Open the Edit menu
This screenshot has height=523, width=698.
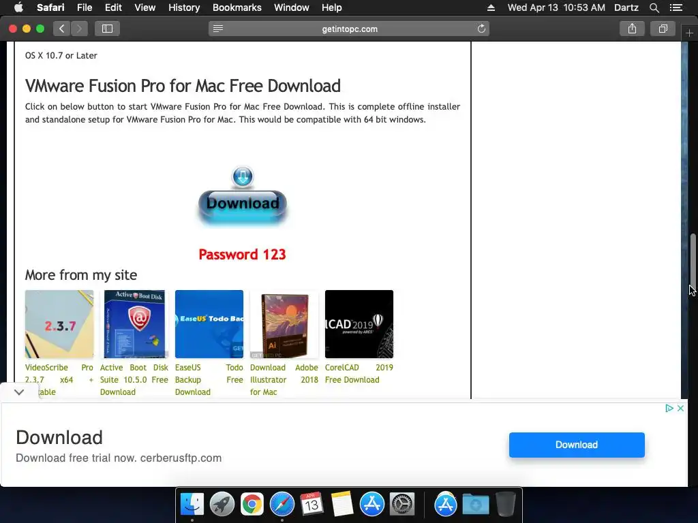[x=113, y=7]
